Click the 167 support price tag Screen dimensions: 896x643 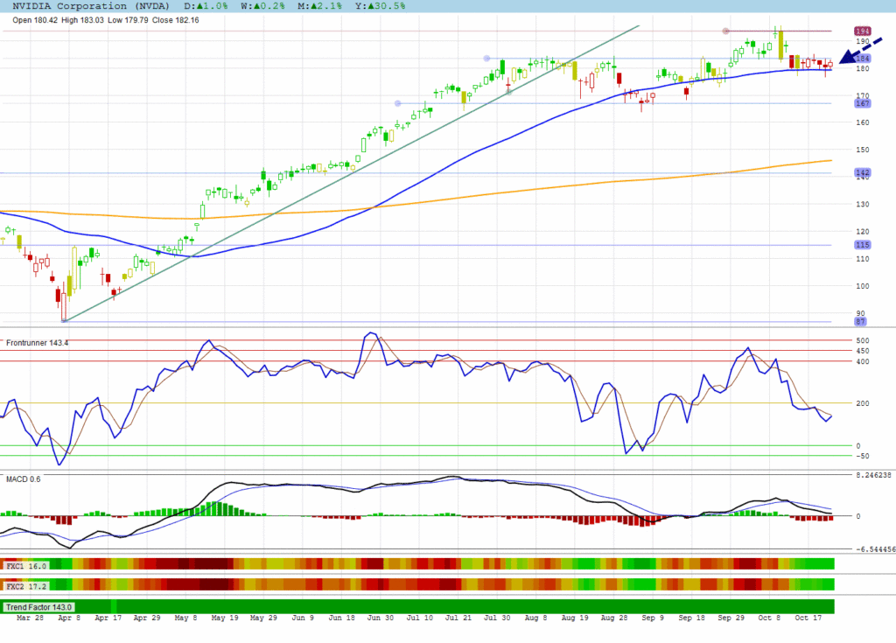[x=862, y=103]
